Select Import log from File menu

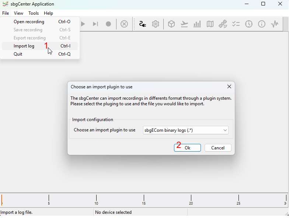tap(24, 46)
